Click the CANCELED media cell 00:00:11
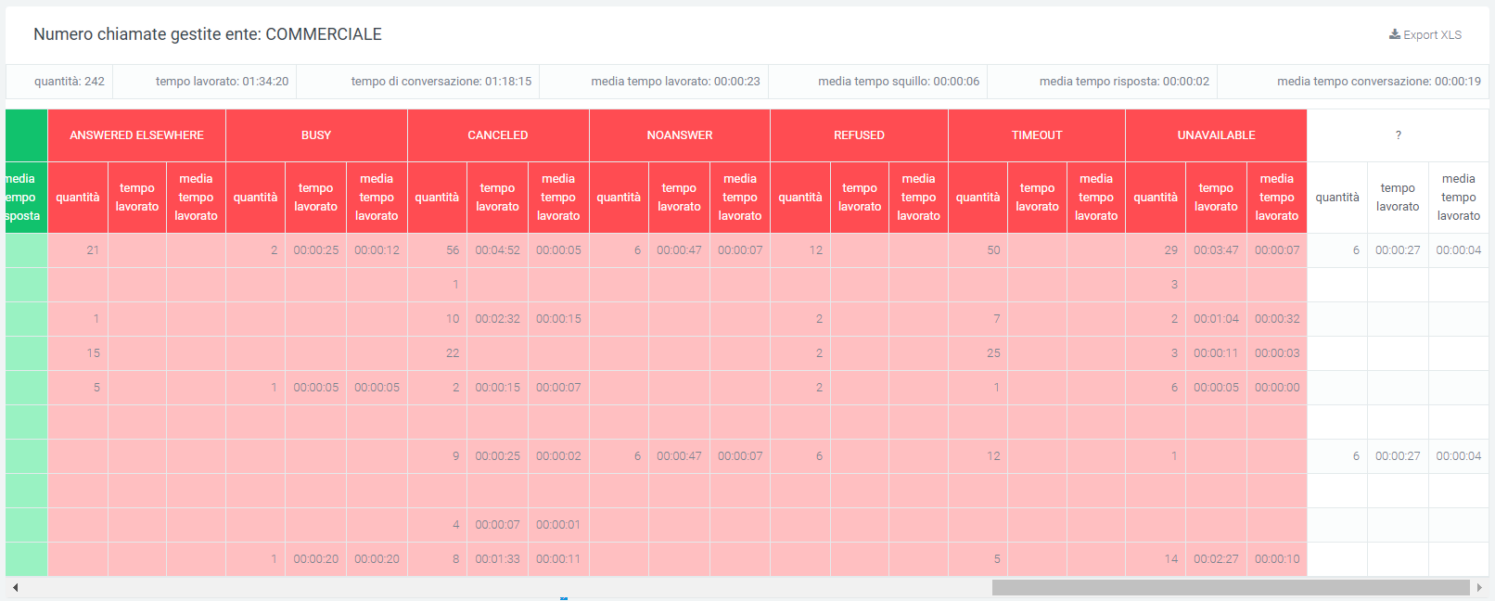 (x=558, y=559)
